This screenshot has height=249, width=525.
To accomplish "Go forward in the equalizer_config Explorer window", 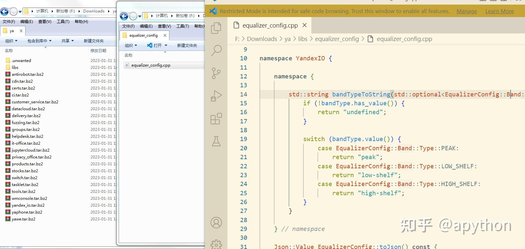I will point(133,16).
